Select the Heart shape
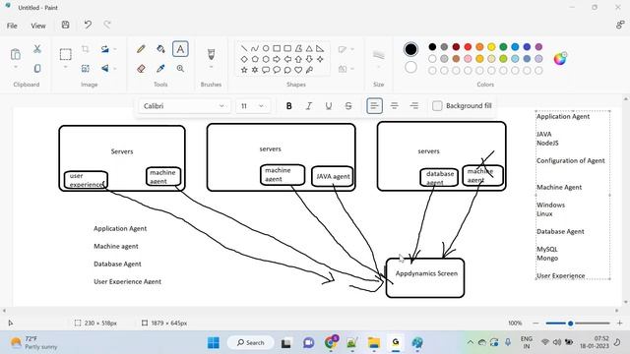This screenshot has width=630, height=354. pos(298,70)
